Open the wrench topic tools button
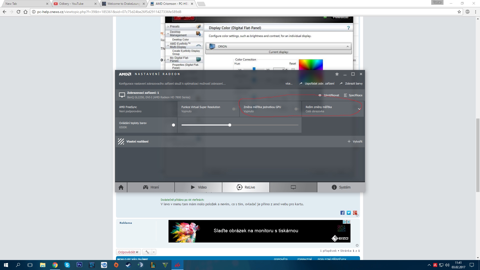Viewport: 480px width, 270px height. 147,252
